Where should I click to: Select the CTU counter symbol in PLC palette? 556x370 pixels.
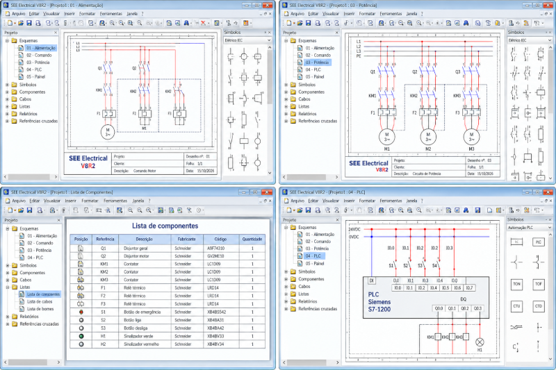tap(516, 306)
